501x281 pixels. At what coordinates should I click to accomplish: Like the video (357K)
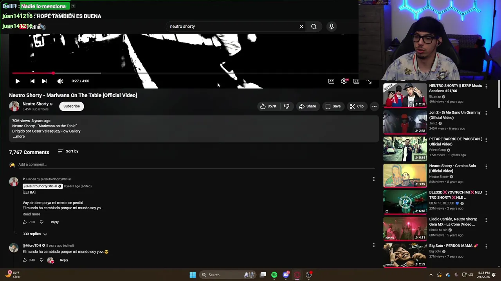268,106
